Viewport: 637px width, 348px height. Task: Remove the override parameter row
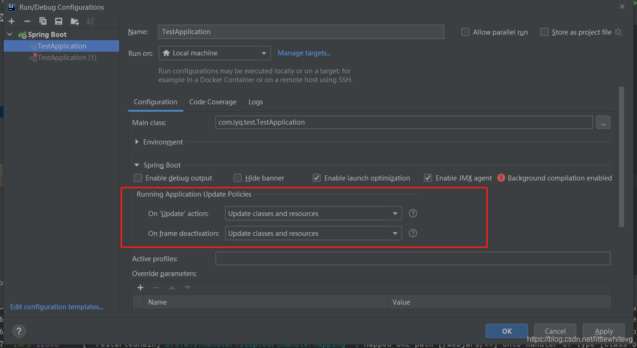pyautogui.click(x=156, y=288)
